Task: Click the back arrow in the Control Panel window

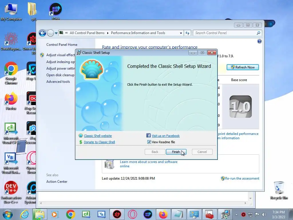Action: coord(42,33)
